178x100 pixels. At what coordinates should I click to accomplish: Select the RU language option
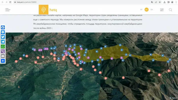point(146,10)
